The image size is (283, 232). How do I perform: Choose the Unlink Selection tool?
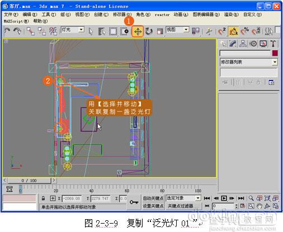coord(42,31)
